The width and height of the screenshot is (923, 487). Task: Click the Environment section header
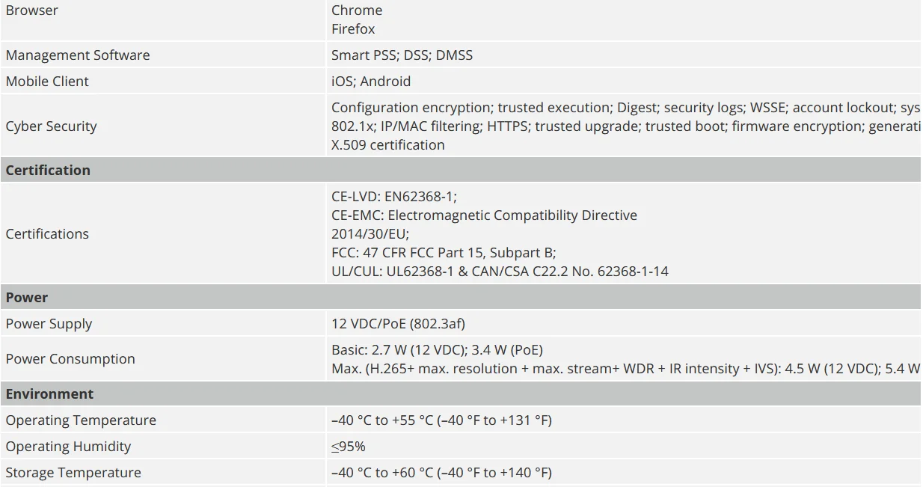click(49, 394)
